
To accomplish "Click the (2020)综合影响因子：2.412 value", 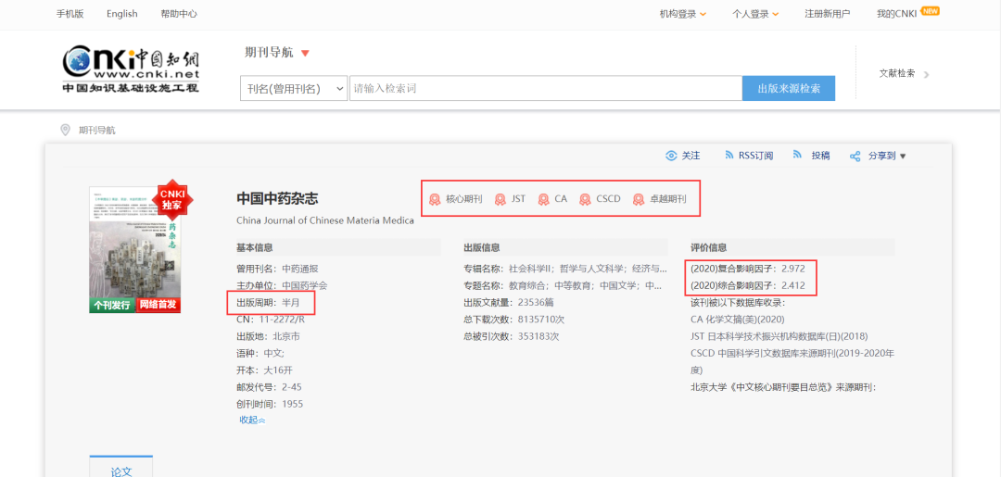I will [748, 285].
